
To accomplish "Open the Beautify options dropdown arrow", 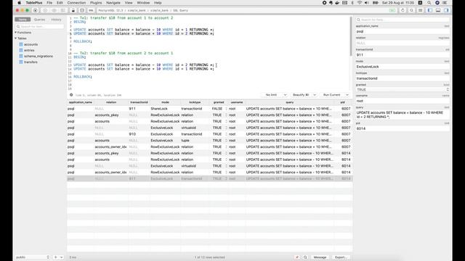I will [315, 95].
